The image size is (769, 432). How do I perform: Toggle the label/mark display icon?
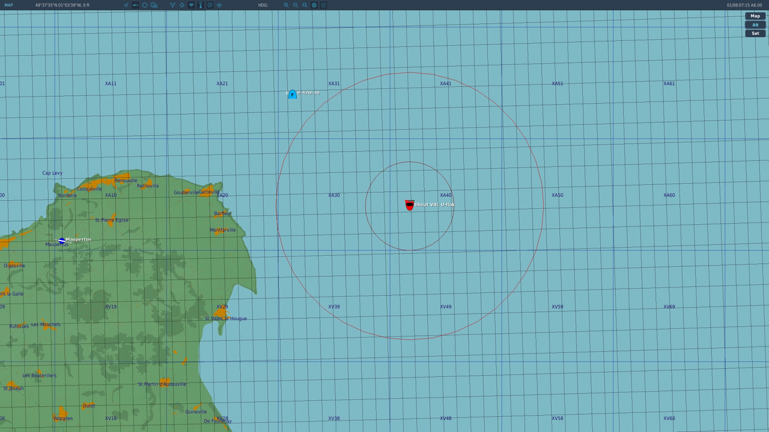click(135, 5)
